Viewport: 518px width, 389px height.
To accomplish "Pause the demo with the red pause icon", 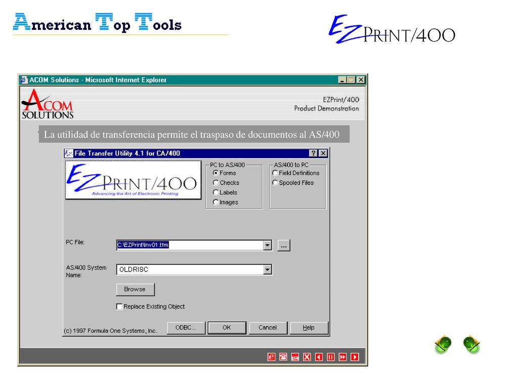I will 331,357.
